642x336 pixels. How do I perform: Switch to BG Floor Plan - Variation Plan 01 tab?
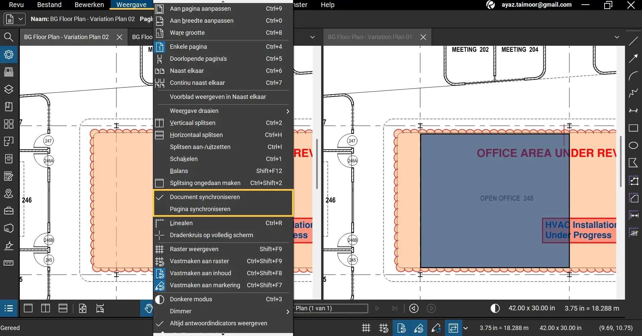pyautogui.click(x=370, y=37)
